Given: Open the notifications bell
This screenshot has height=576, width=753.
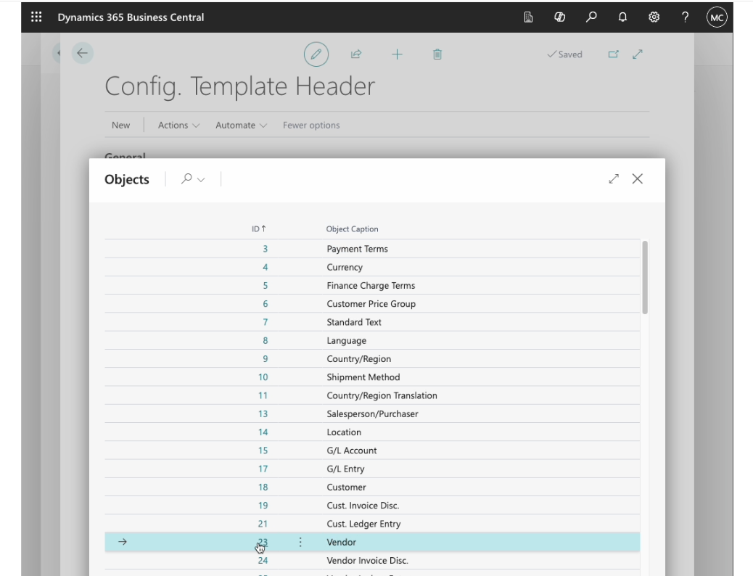Looking at the screenshot, I should point(622,17).
